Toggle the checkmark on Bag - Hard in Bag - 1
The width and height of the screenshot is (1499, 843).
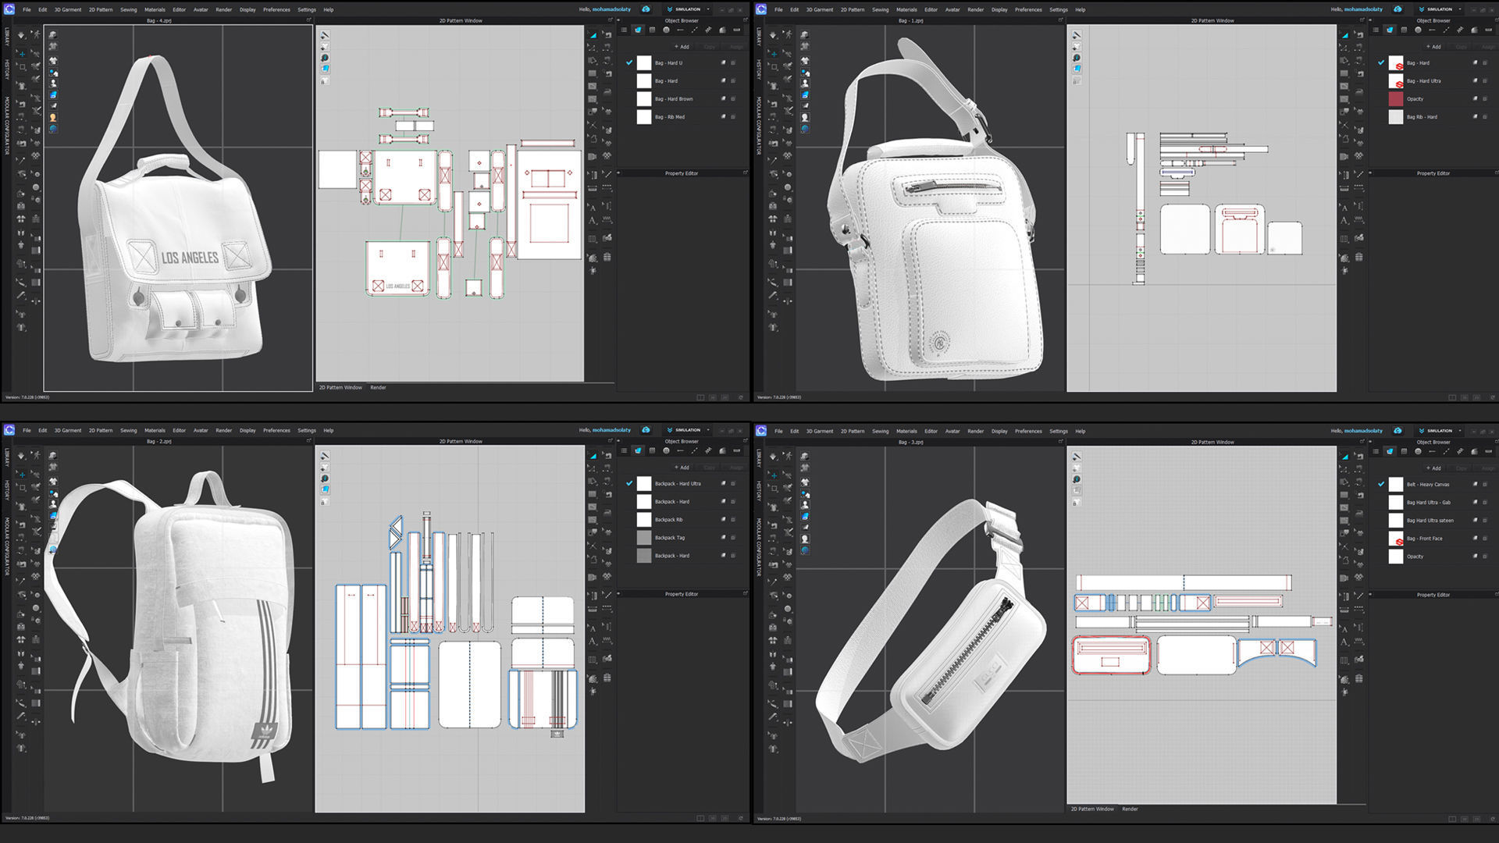(1381, 62)
